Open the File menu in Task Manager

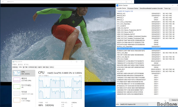15,64
